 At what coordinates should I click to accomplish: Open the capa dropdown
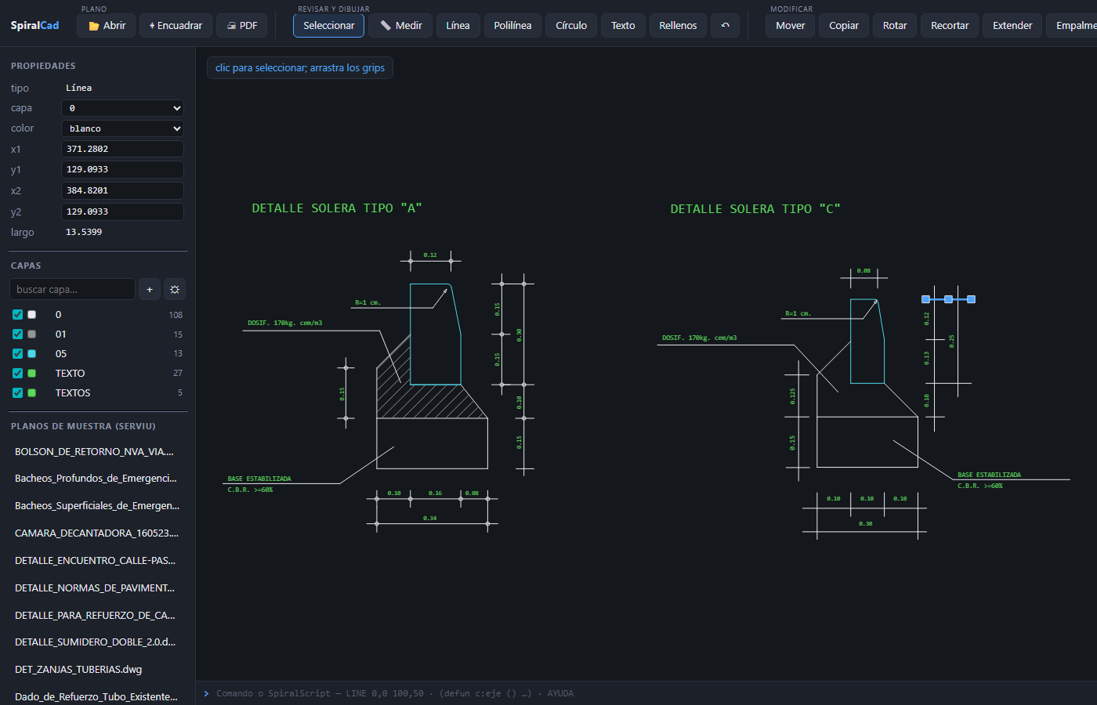(122, 108)
